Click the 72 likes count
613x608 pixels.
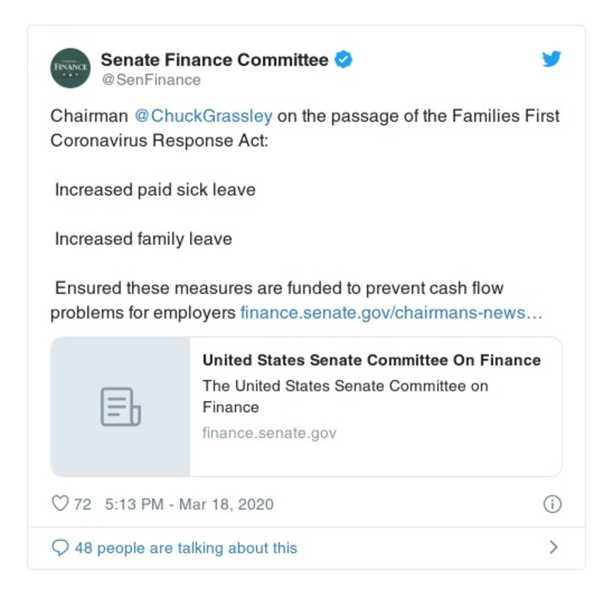[x=82, y=504]
